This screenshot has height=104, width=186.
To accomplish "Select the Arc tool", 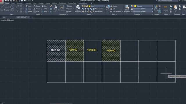I will [17, 8].
